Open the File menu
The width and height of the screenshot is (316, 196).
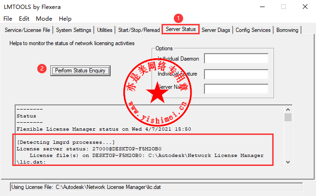8,19
